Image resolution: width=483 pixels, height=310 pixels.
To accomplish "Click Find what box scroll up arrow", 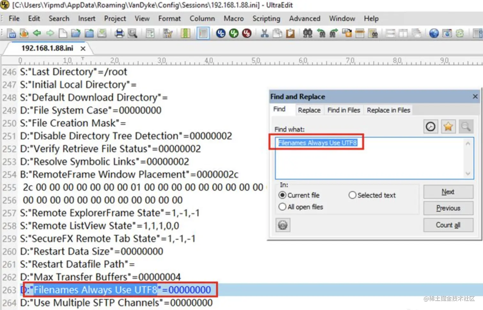I will point(468,144).
